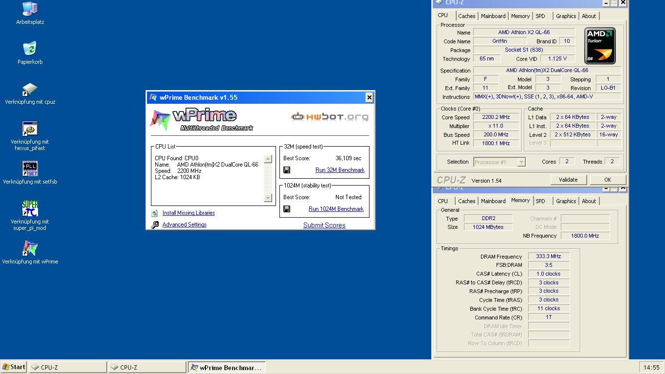Viewport: 665px width, 374px height.
Task: Click the DRAM Frequency 333.3 MHz value
Action: point(549,256)
